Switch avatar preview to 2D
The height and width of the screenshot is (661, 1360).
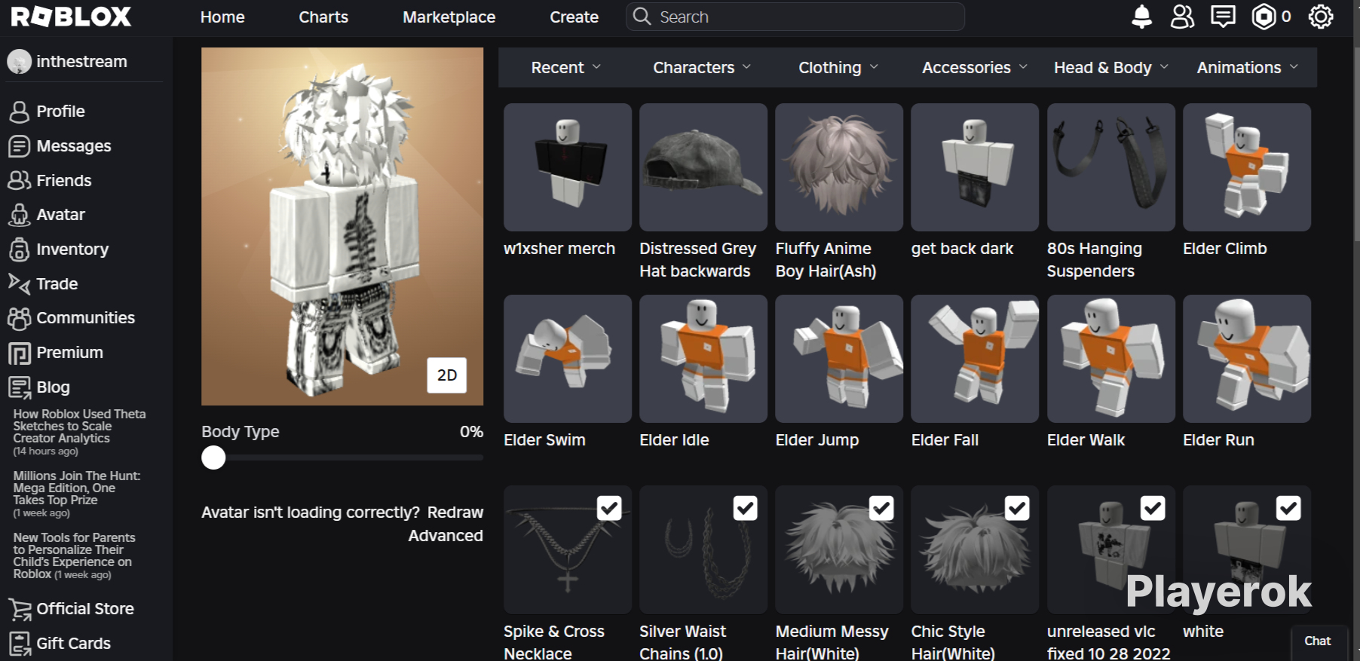(x=447, y=375)
